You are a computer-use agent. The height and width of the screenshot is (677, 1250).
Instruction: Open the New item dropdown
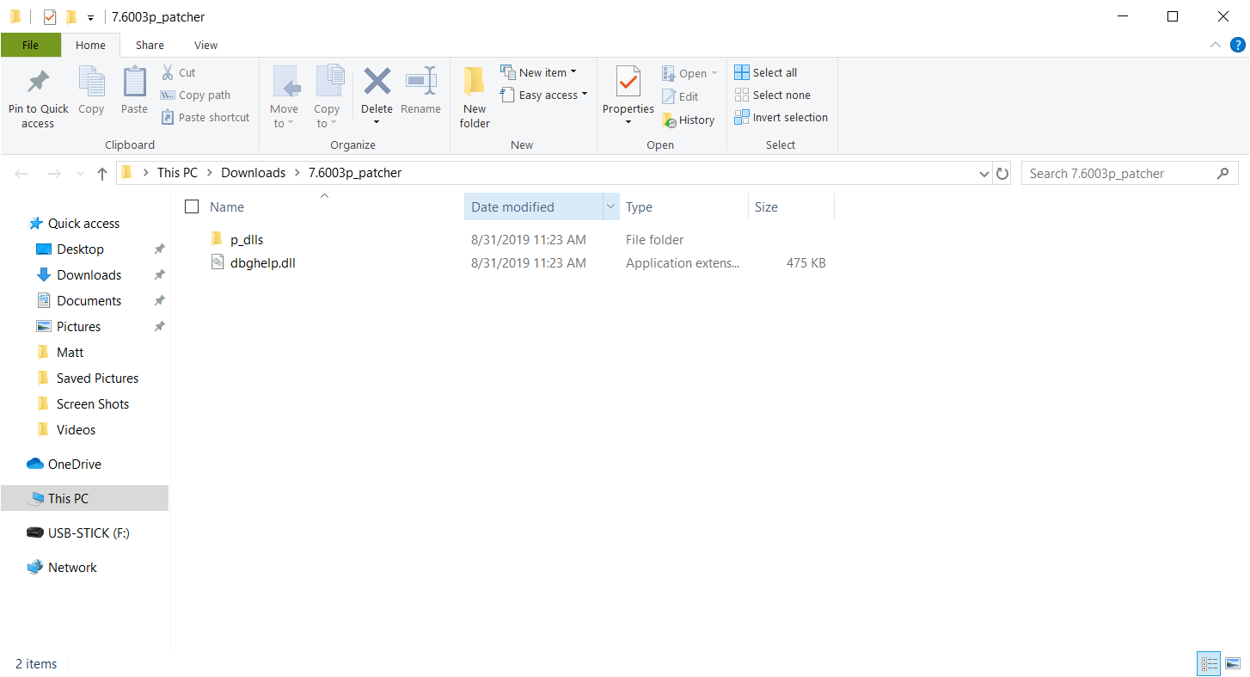click(573, 72)
